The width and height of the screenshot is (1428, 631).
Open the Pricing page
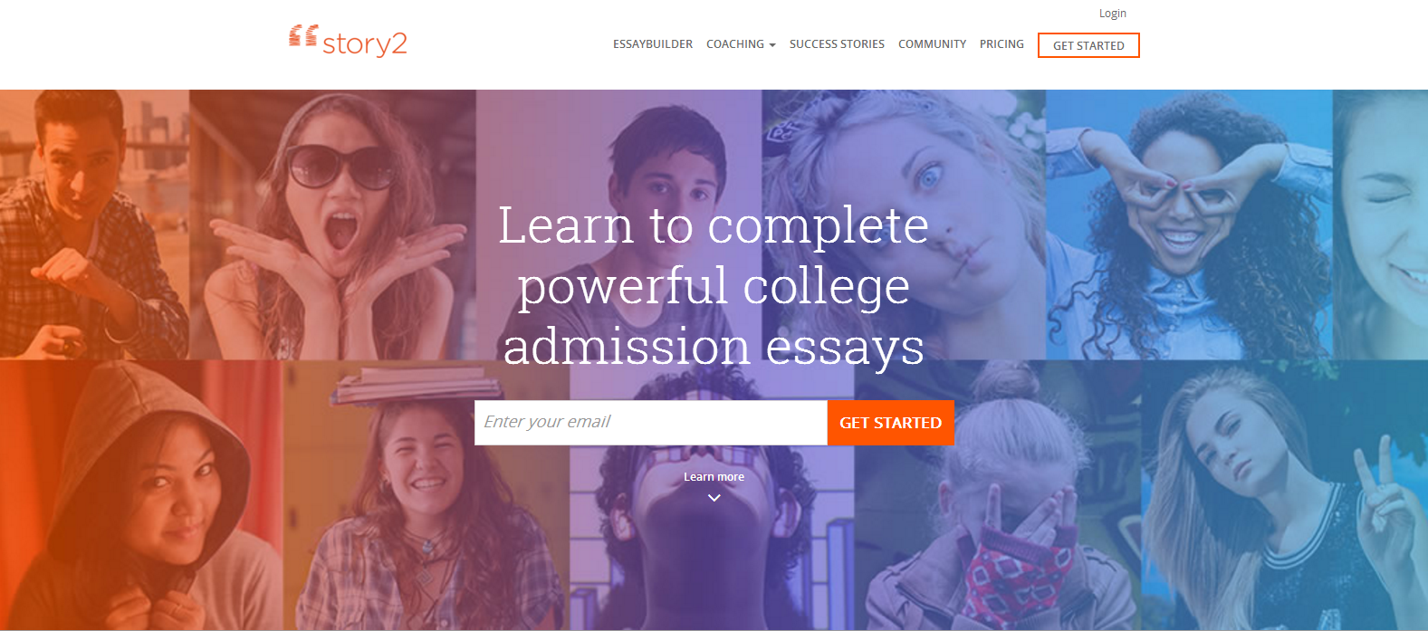click(1002, 43)
